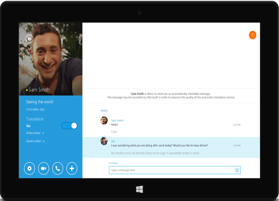Click Sam Smith's avatar in the chat
Viewport: 279px width, 201px height.
pyautogui.click(x=104, y=120)
